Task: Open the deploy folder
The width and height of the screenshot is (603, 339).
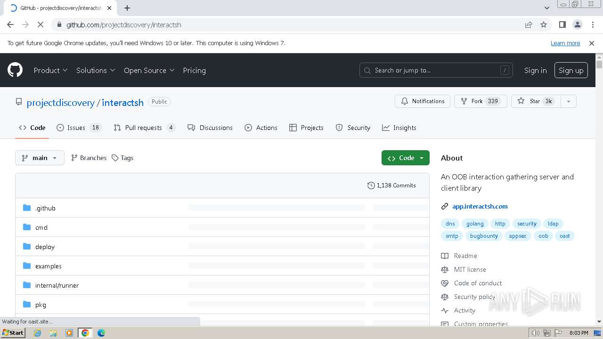Action: (45, 247)
